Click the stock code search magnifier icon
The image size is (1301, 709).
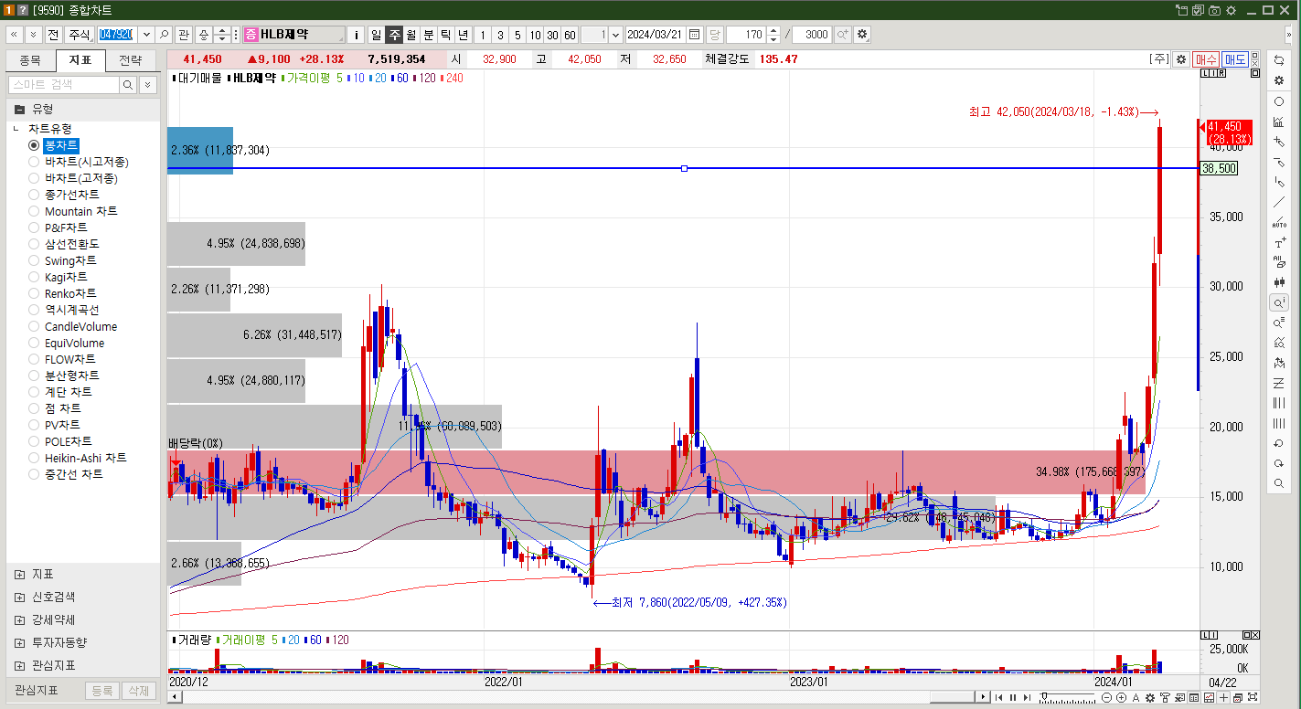[x=164, y=35]
